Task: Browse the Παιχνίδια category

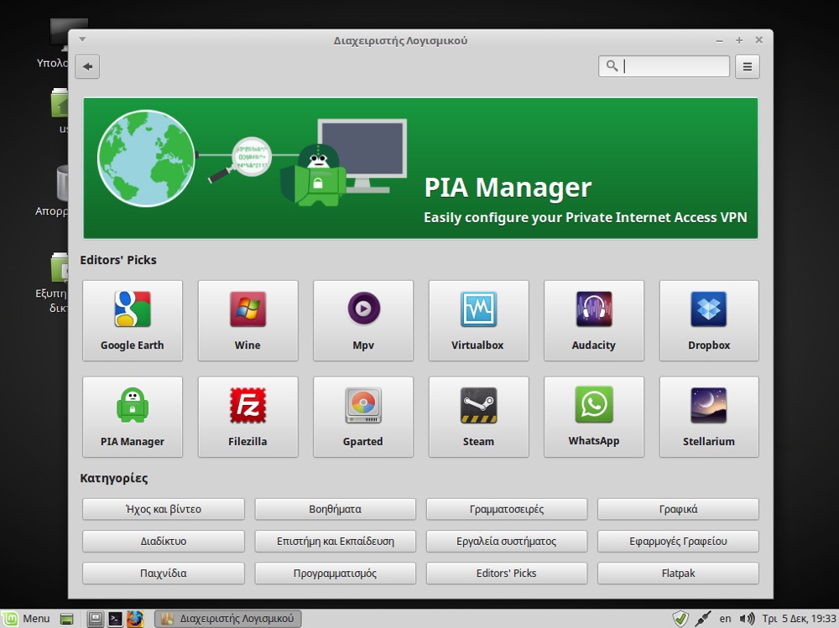Action: (x=164, y=574)
